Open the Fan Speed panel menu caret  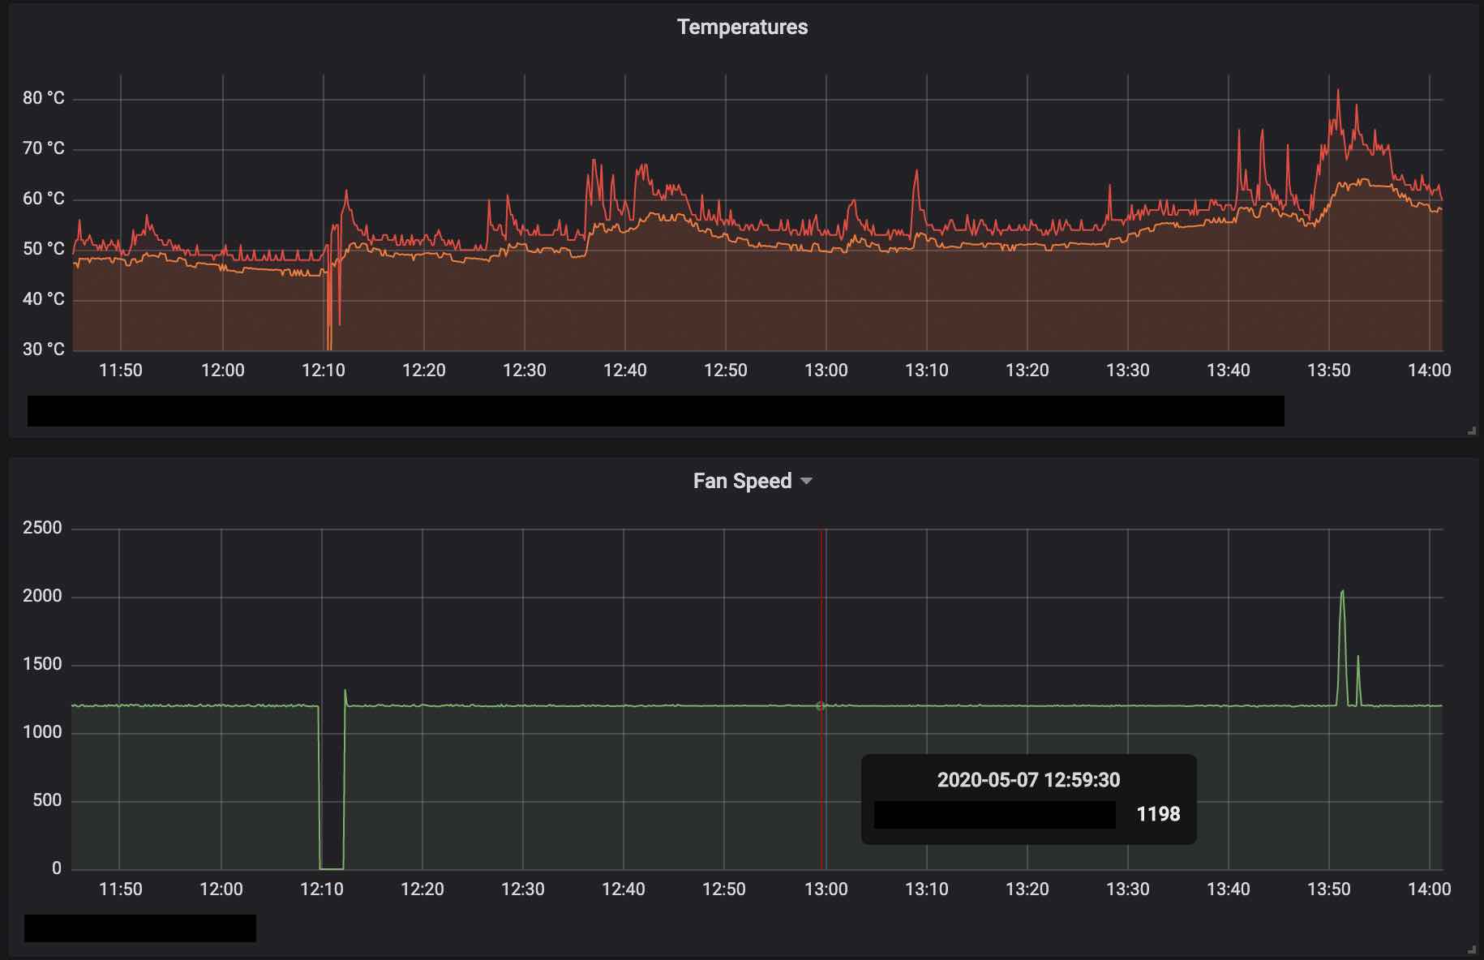click(806, 482)
